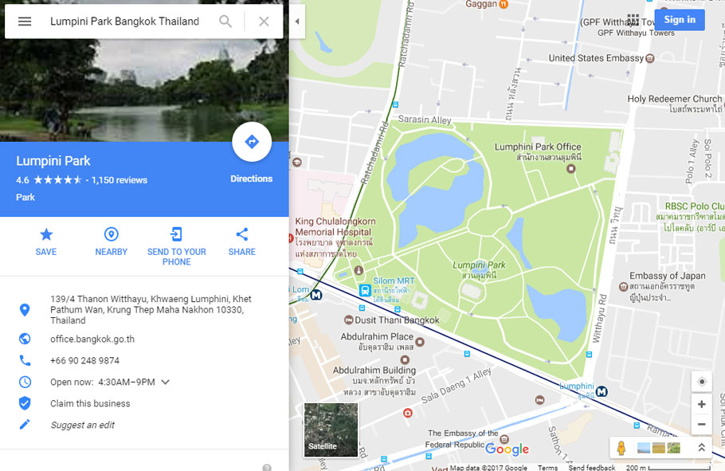Open the hamburger main menu

pos(25,22)
